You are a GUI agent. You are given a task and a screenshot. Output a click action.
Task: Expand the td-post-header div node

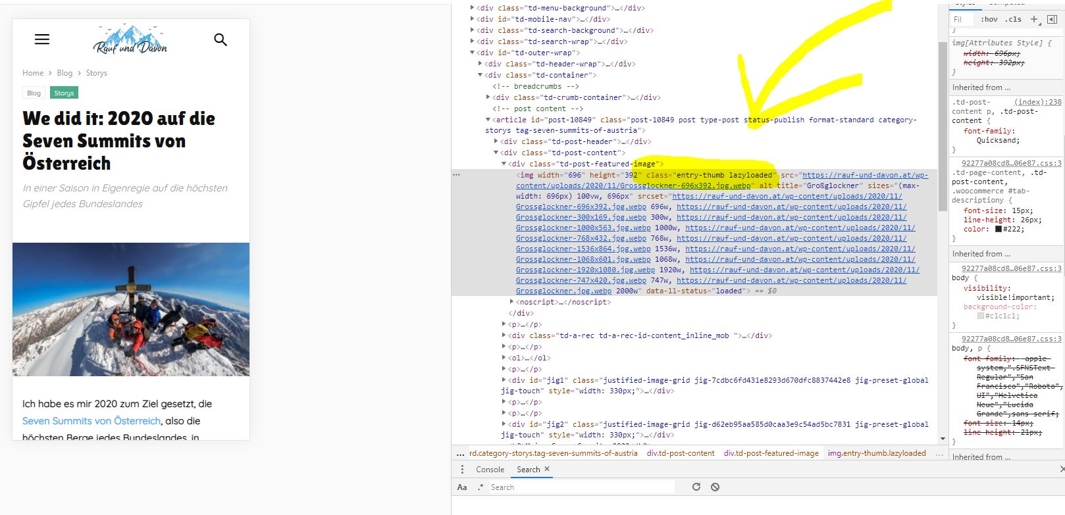point(496,141)
